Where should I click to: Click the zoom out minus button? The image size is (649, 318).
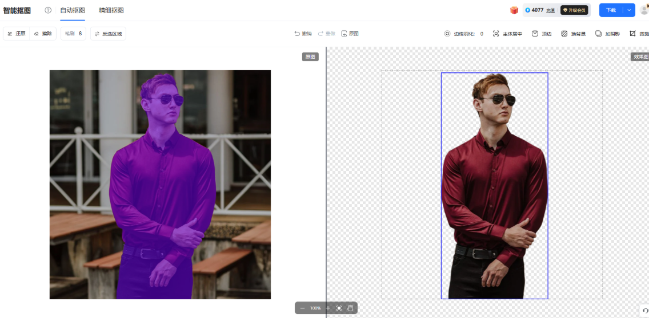click(x=302, y=308)
